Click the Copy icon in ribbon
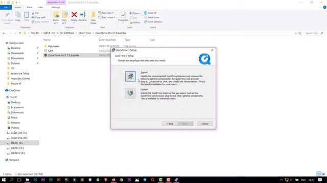The height and width of the screenshot is (183, 327). coord(18,17)
